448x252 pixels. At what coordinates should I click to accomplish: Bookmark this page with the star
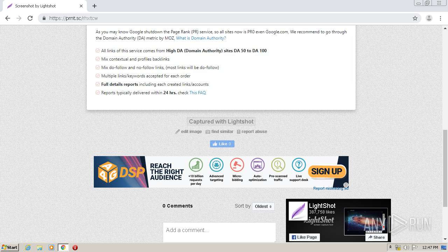click(415, 18)
